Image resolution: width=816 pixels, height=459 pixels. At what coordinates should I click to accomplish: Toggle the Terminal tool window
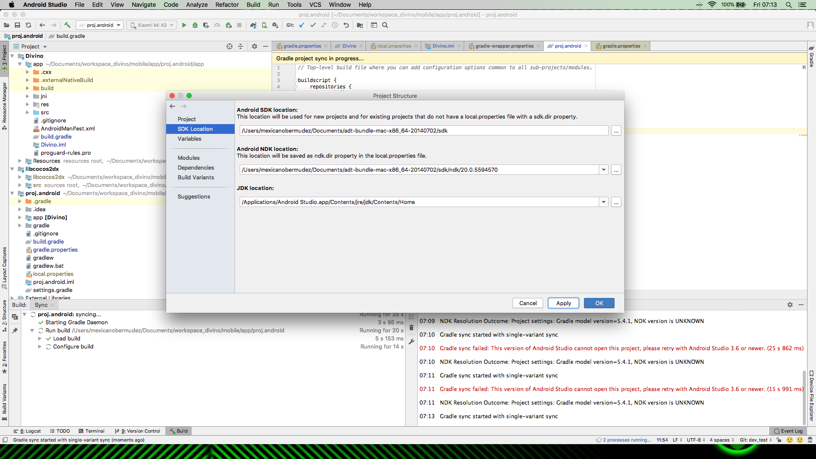pos(91,431)
